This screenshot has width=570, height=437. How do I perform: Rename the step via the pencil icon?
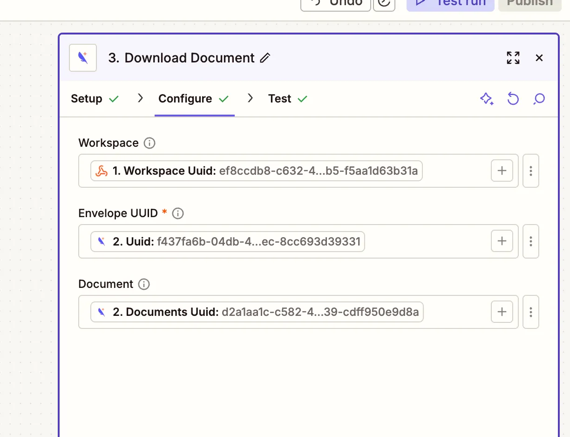[265, 58]
